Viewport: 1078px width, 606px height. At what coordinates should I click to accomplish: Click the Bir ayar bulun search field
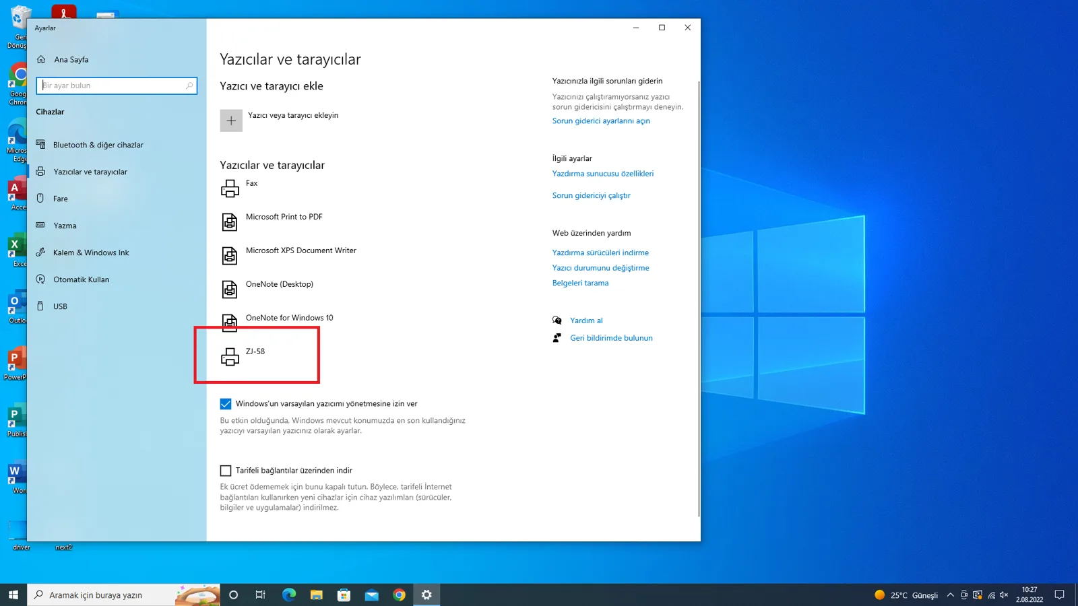(117, 86)
